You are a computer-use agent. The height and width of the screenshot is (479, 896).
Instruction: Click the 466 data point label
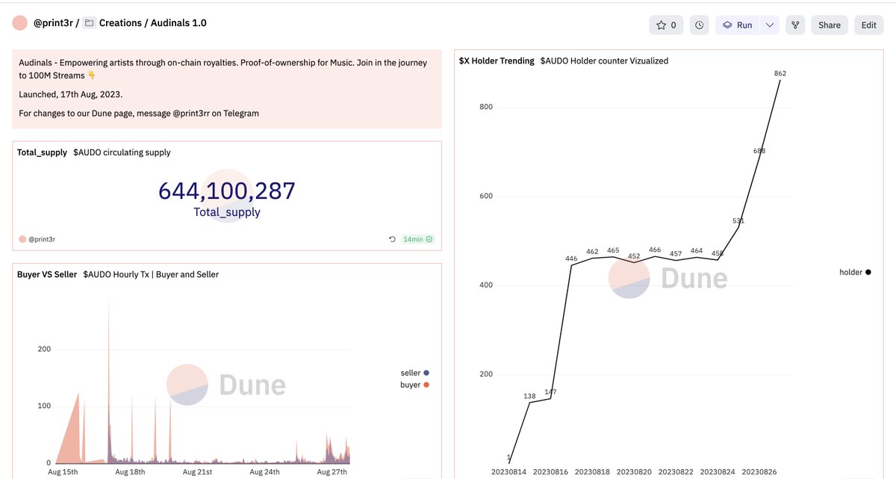pyautogui.click(x=655, y=250)
